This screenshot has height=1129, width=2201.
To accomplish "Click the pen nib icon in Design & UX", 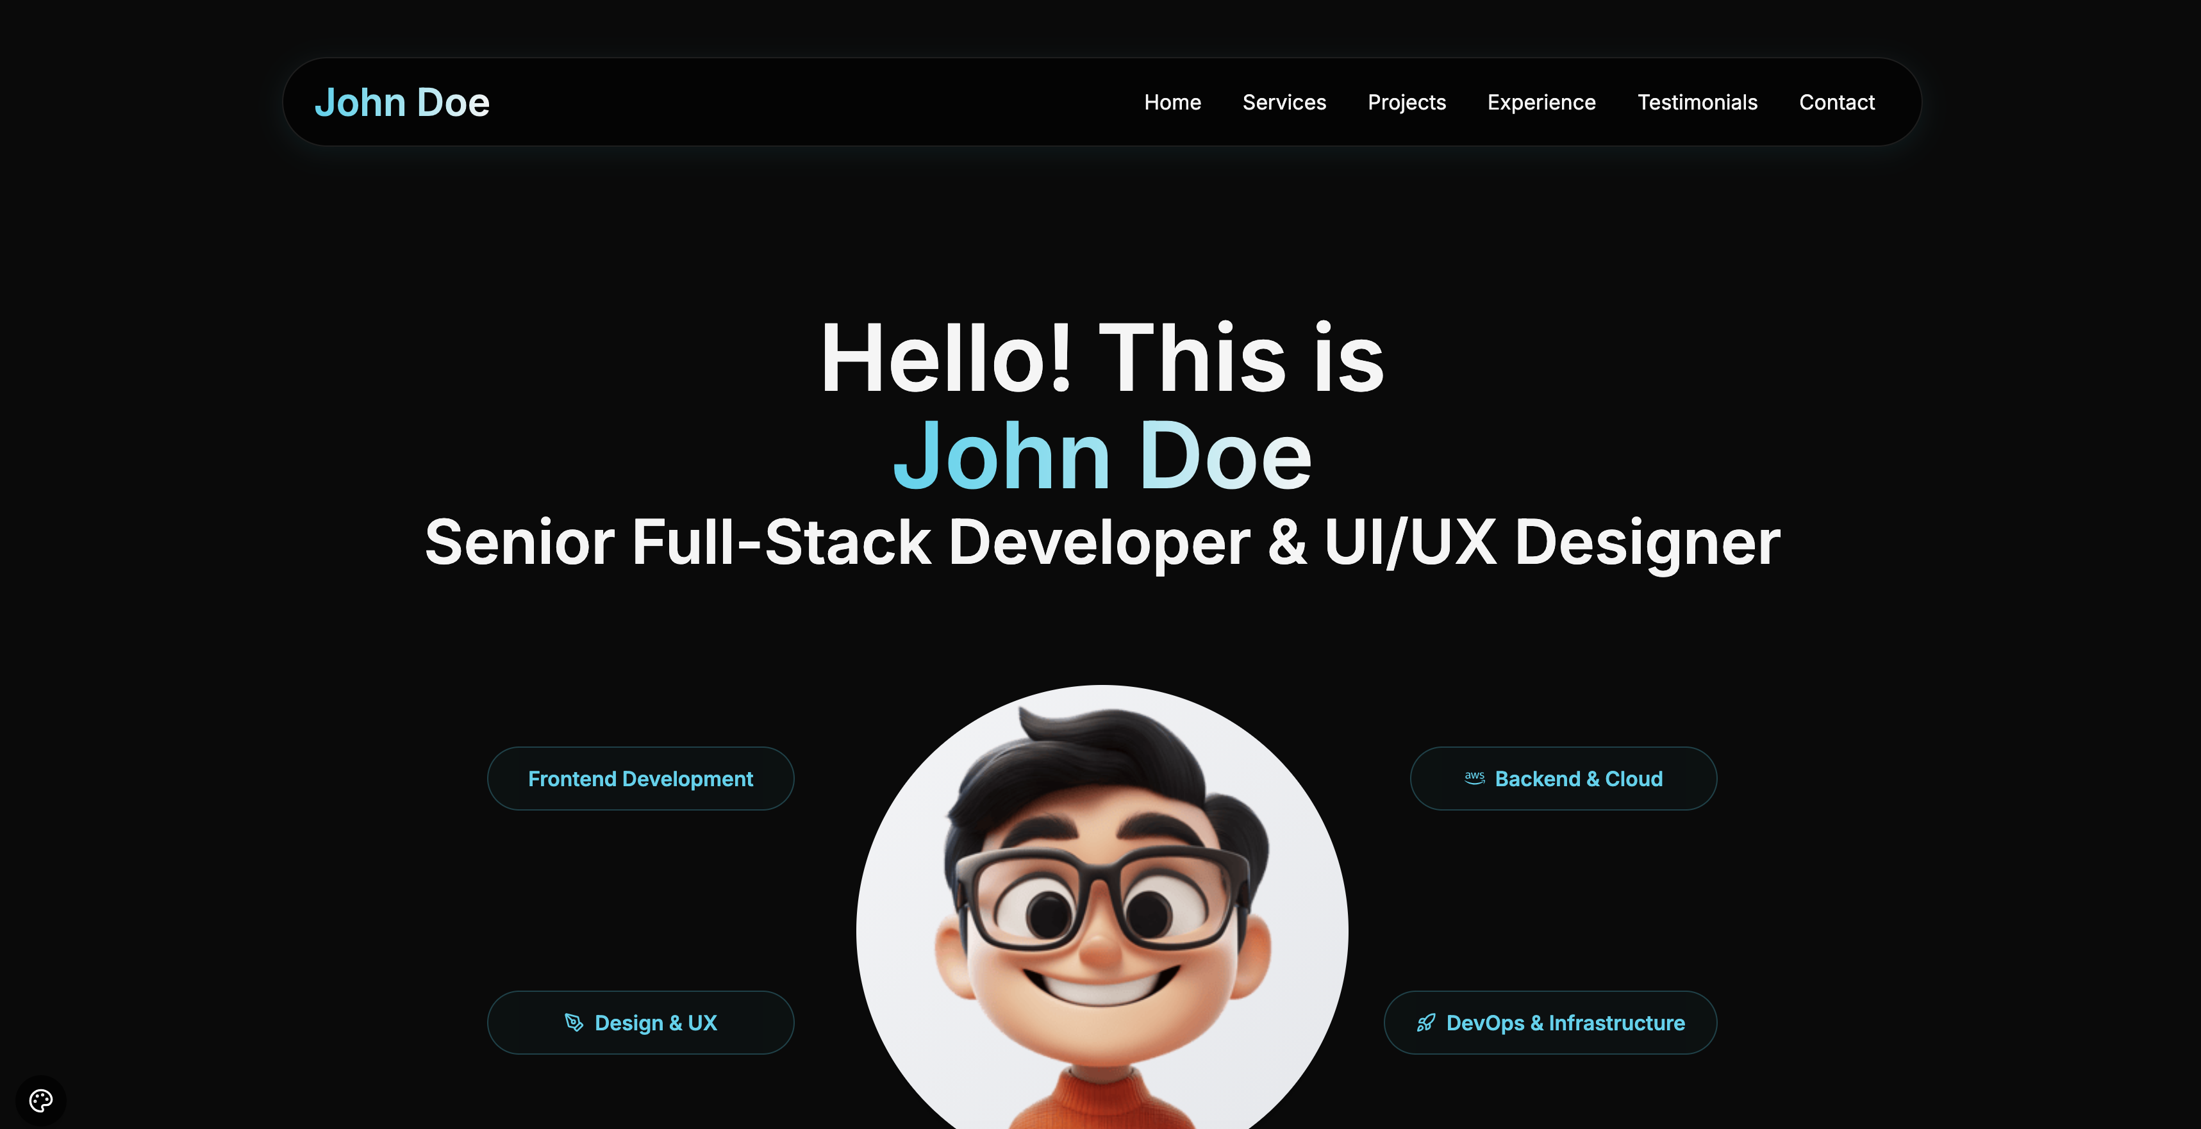I will (x=574, y=1022).
